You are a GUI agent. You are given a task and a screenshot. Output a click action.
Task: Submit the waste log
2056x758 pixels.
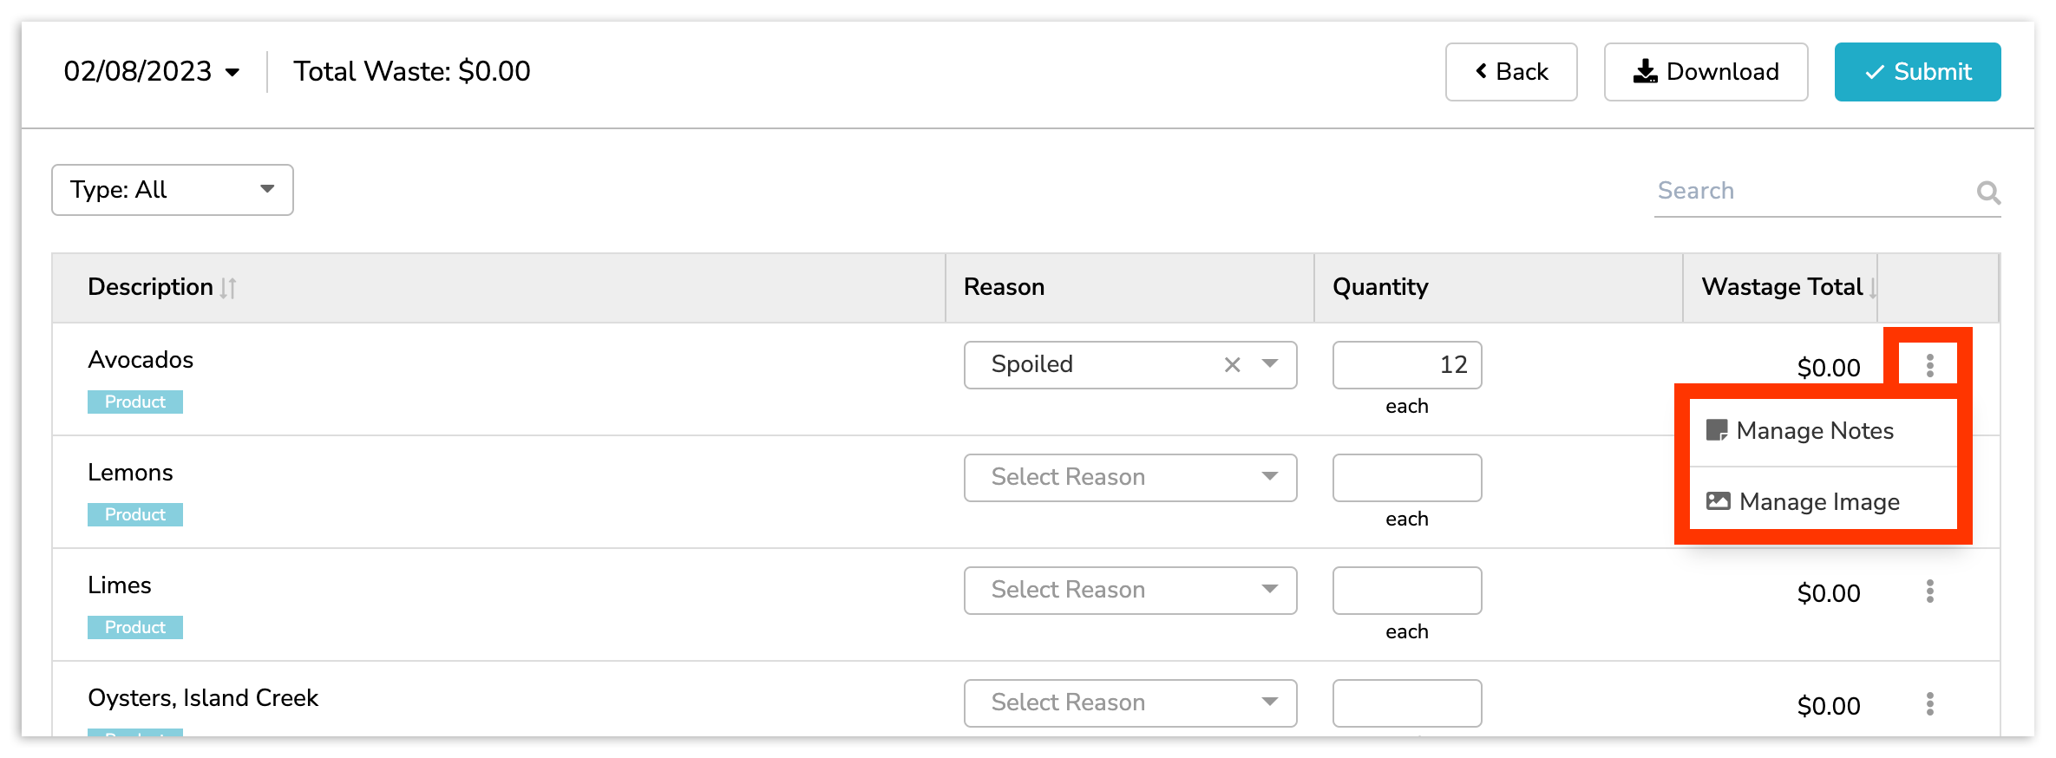click(x=1917, y=72)
